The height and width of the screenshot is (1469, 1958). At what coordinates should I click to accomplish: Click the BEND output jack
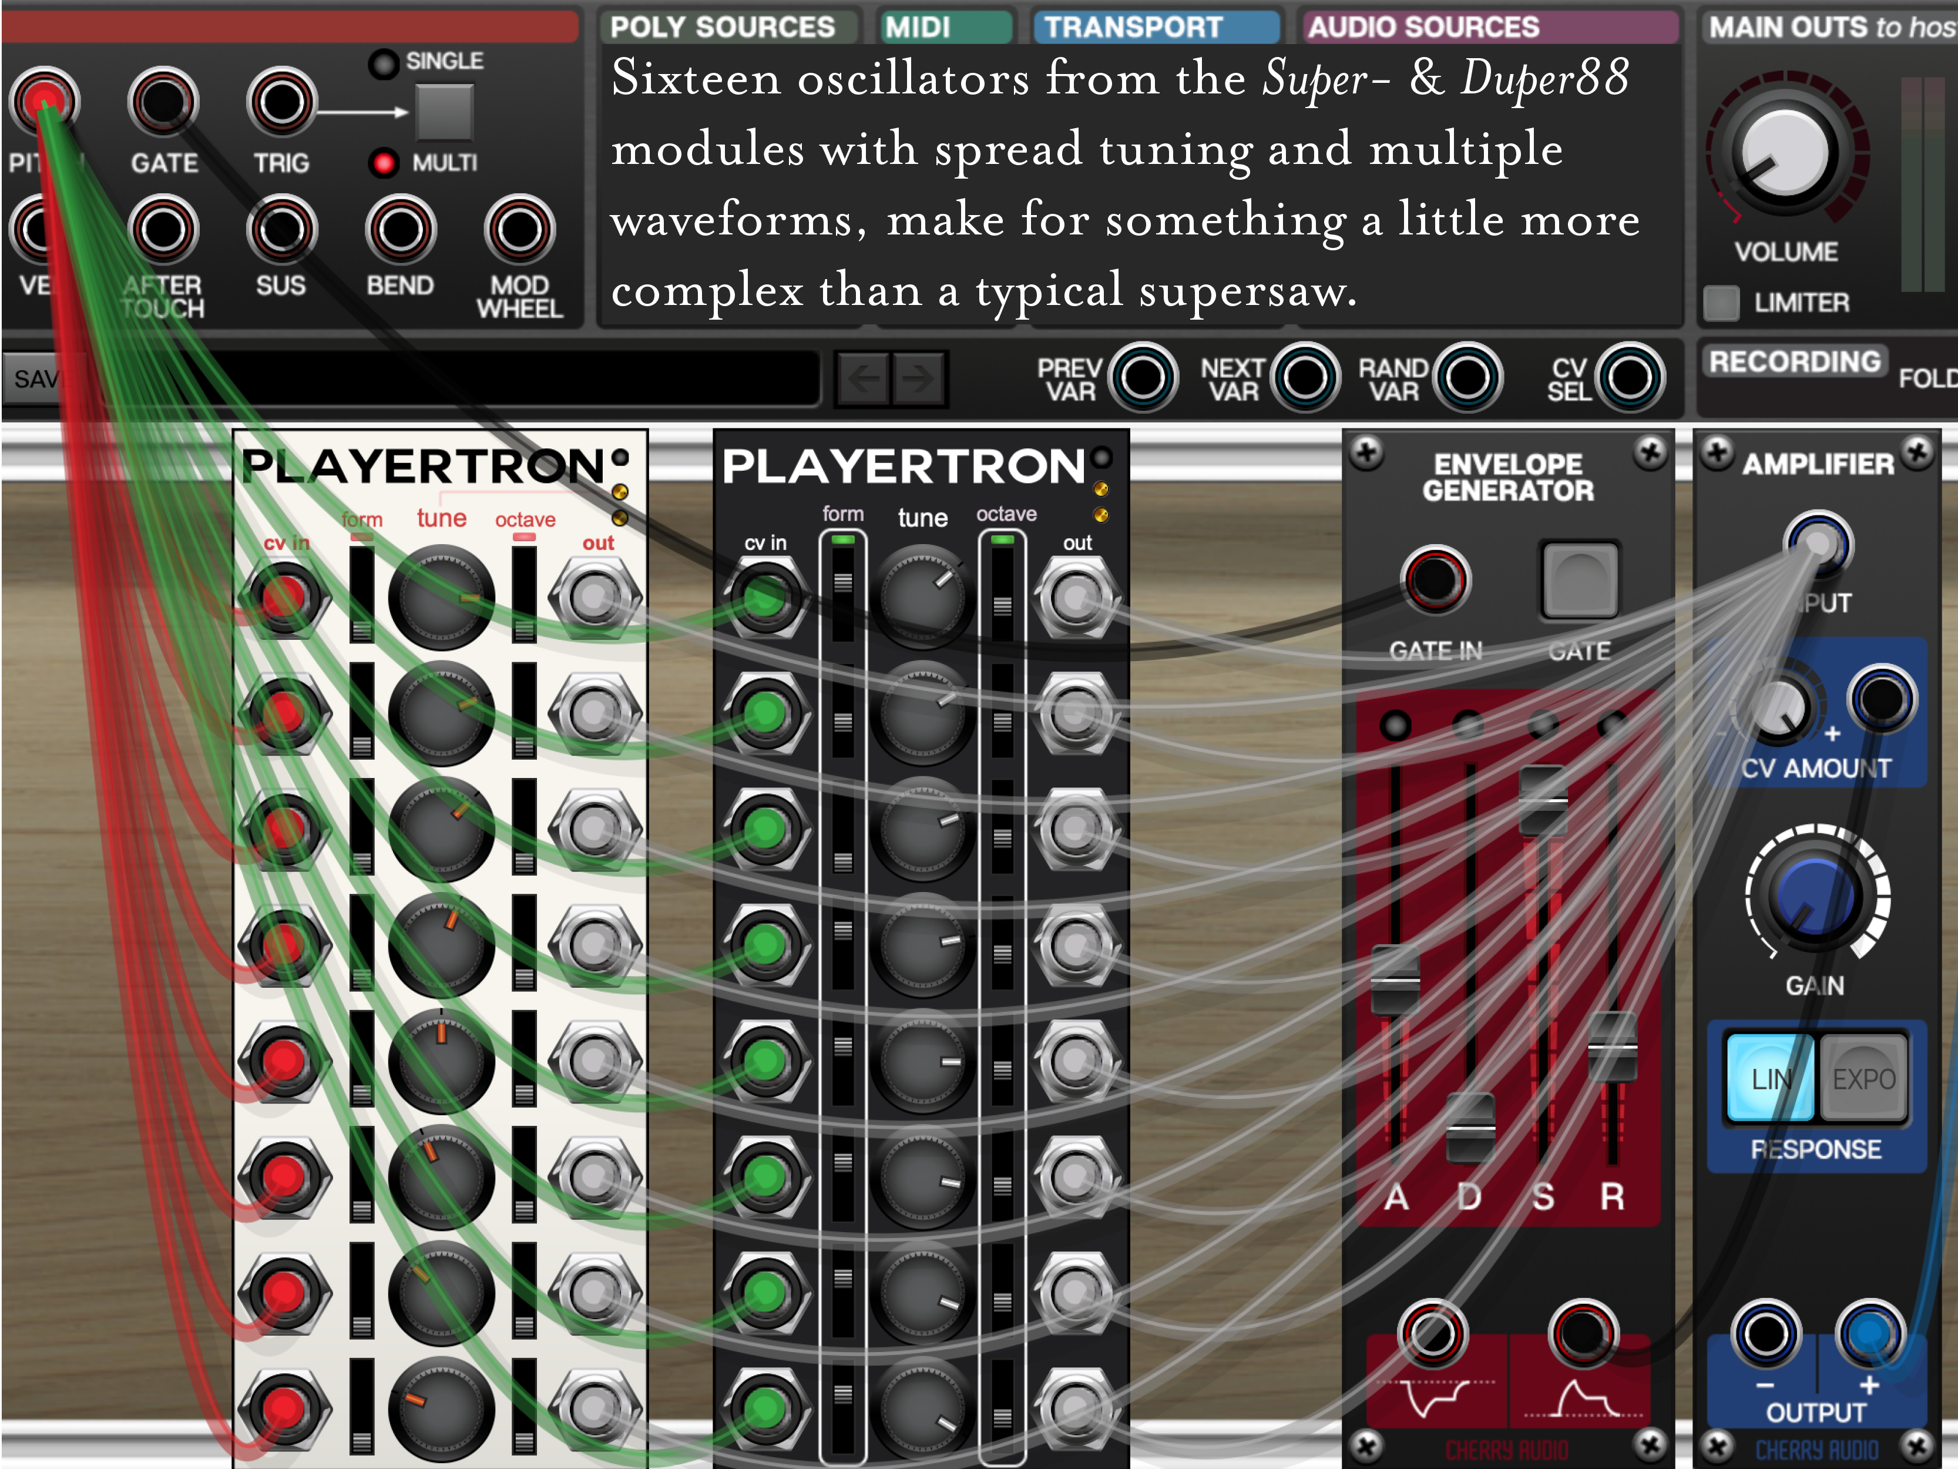point(400,229)
